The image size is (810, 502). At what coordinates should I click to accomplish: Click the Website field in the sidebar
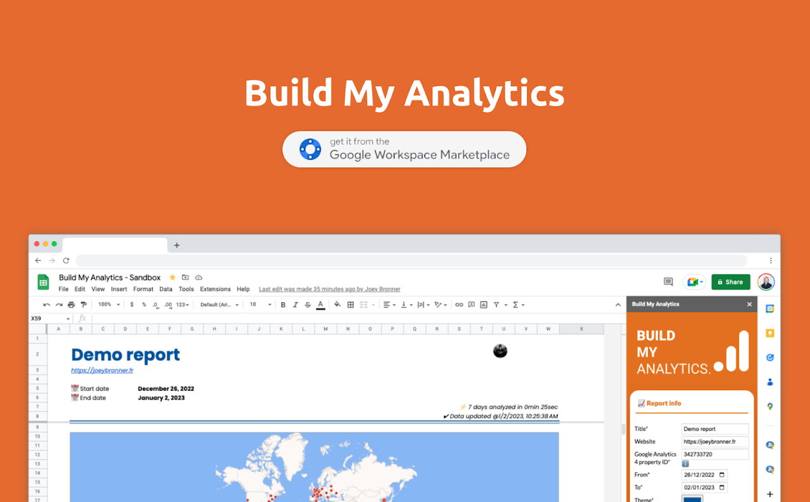click(x=715, y=442)
